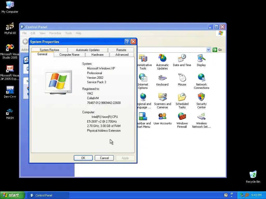Switch to the Hardware tab

[x=97, y=55]
